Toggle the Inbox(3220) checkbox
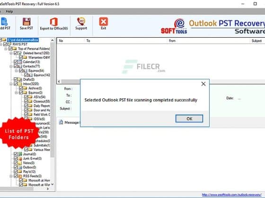 (16, 84)
